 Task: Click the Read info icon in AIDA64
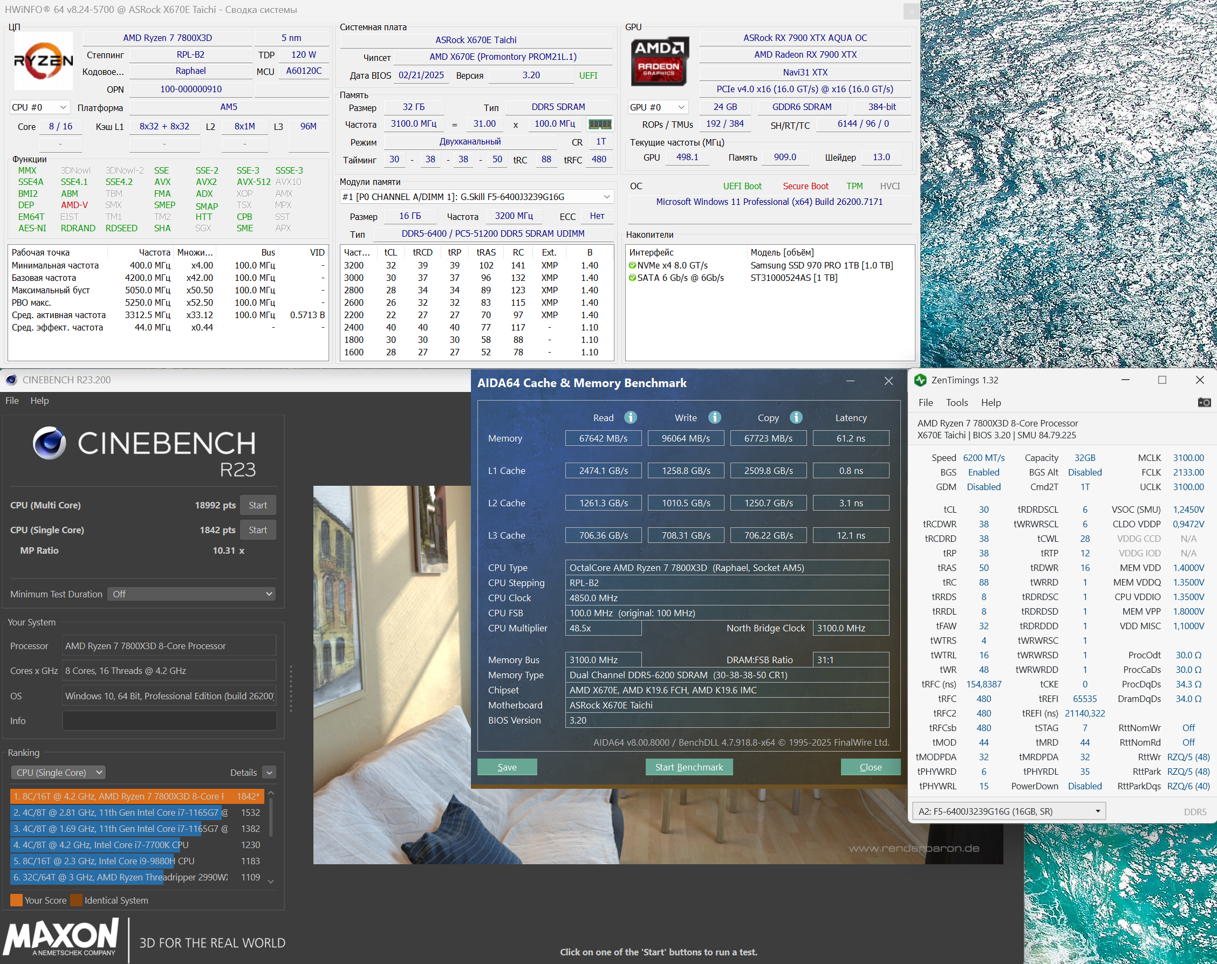point(631,417)
